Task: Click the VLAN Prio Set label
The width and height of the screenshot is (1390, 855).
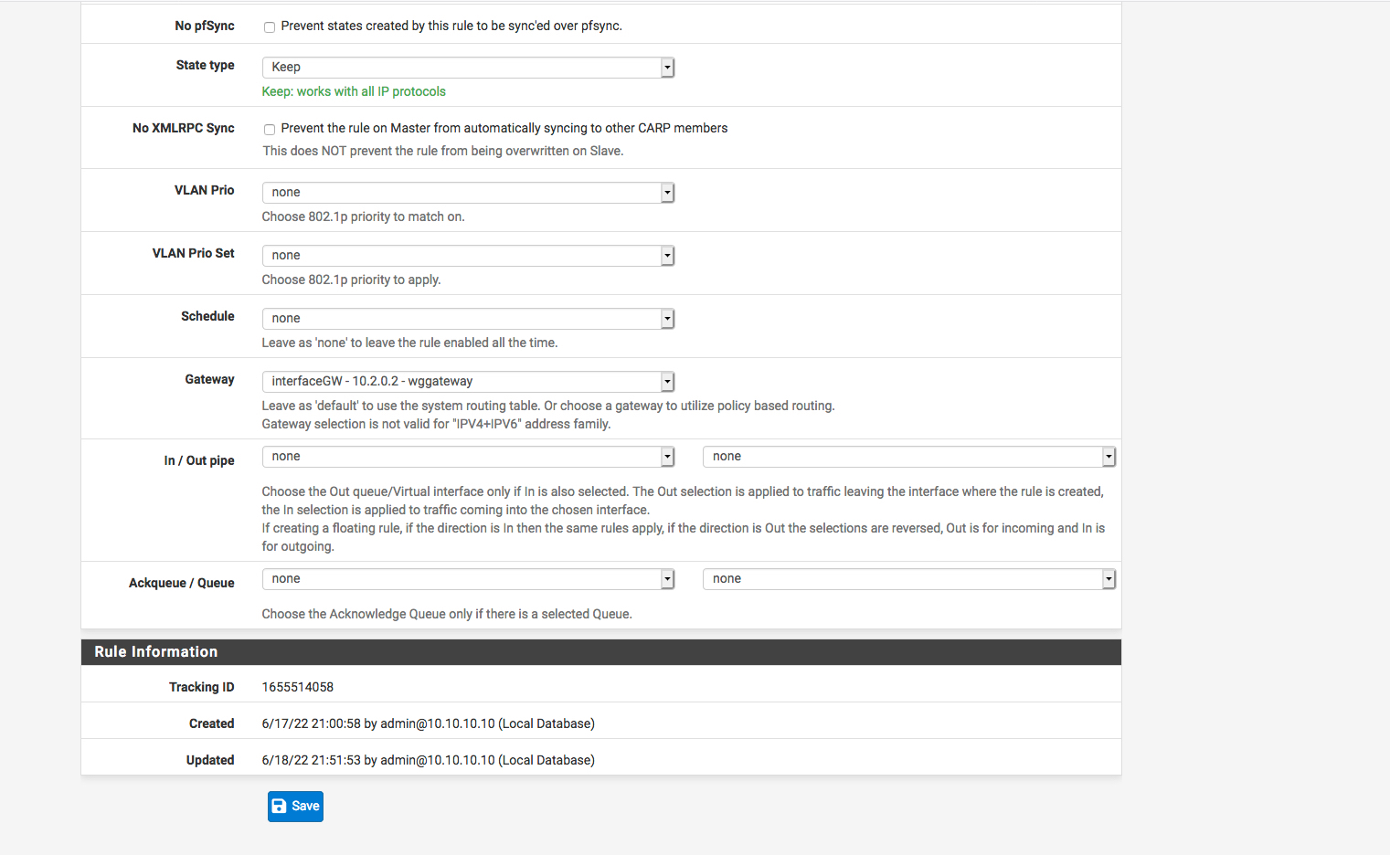Action: pyautogui.click(x=194, y=253)
